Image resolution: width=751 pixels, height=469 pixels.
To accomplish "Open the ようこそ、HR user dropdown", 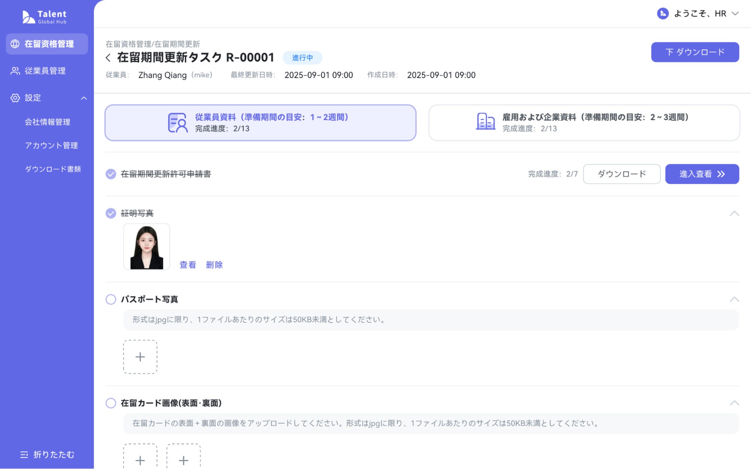I will click(x=735, y=14).
